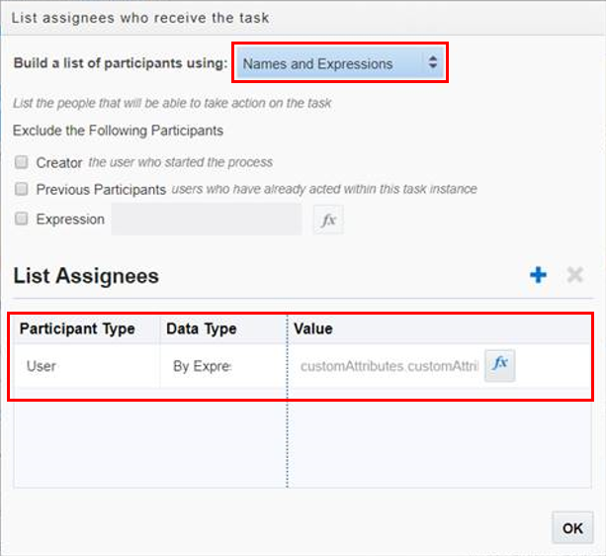Click the blue plus add assignee icon
Viewport: 606px width, 556px height.
[x=538, y=275]
